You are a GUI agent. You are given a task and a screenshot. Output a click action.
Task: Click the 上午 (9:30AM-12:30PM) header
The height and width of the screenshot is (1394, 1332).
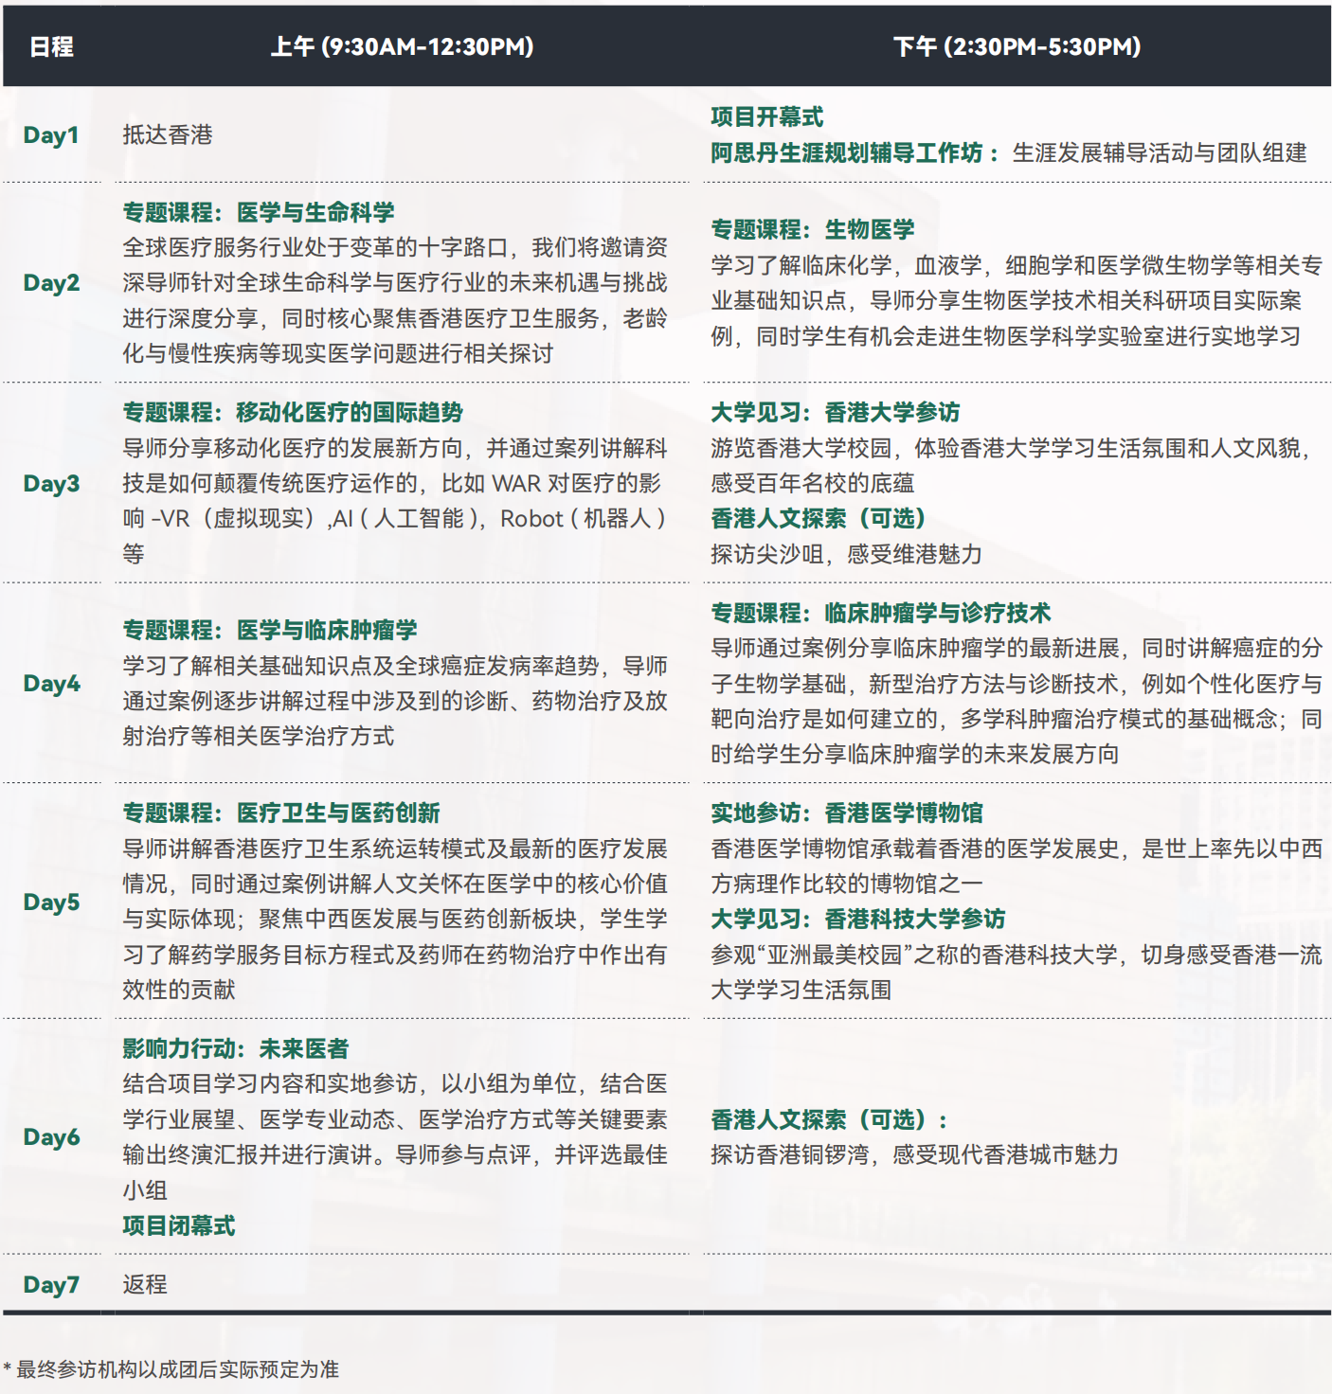[x=402, y=46]
